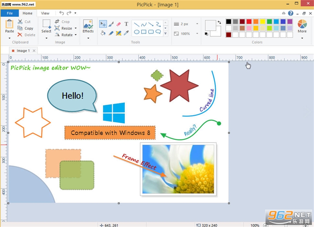Collapse the ribbon with the up chevron

[x=284, y=13]
